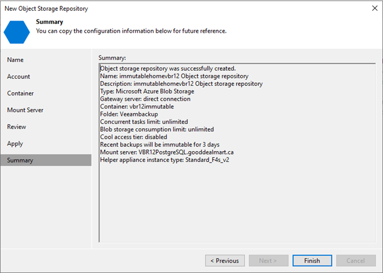This screenshot has width=383, height=273.
Task: Select the Apply step in sidebar
Action: [x=15, y=144]
